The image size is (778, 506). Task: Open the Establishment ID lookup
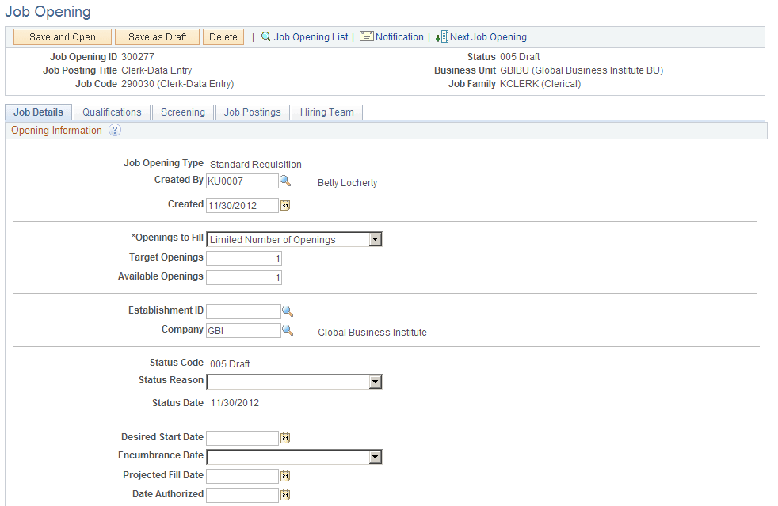[288, 311]
